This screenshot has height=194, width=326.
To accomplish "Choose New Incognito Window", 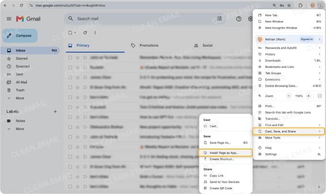I will [289, 28].
